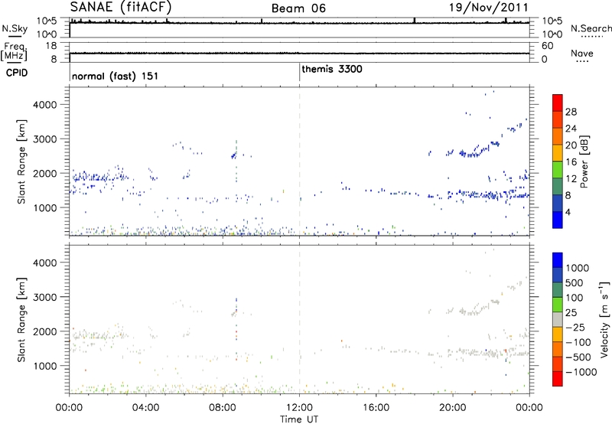This screenshot has height=424, width=612.
Task: Click the velocity panel "Slant Range [km]" label
Action: click(x=21, y=319)
